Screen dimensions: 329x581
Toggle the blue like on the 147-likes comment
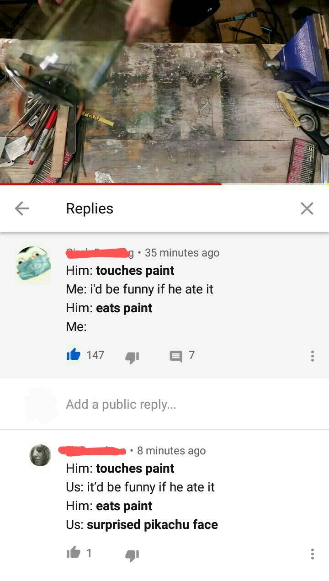[x=74, y=355]
